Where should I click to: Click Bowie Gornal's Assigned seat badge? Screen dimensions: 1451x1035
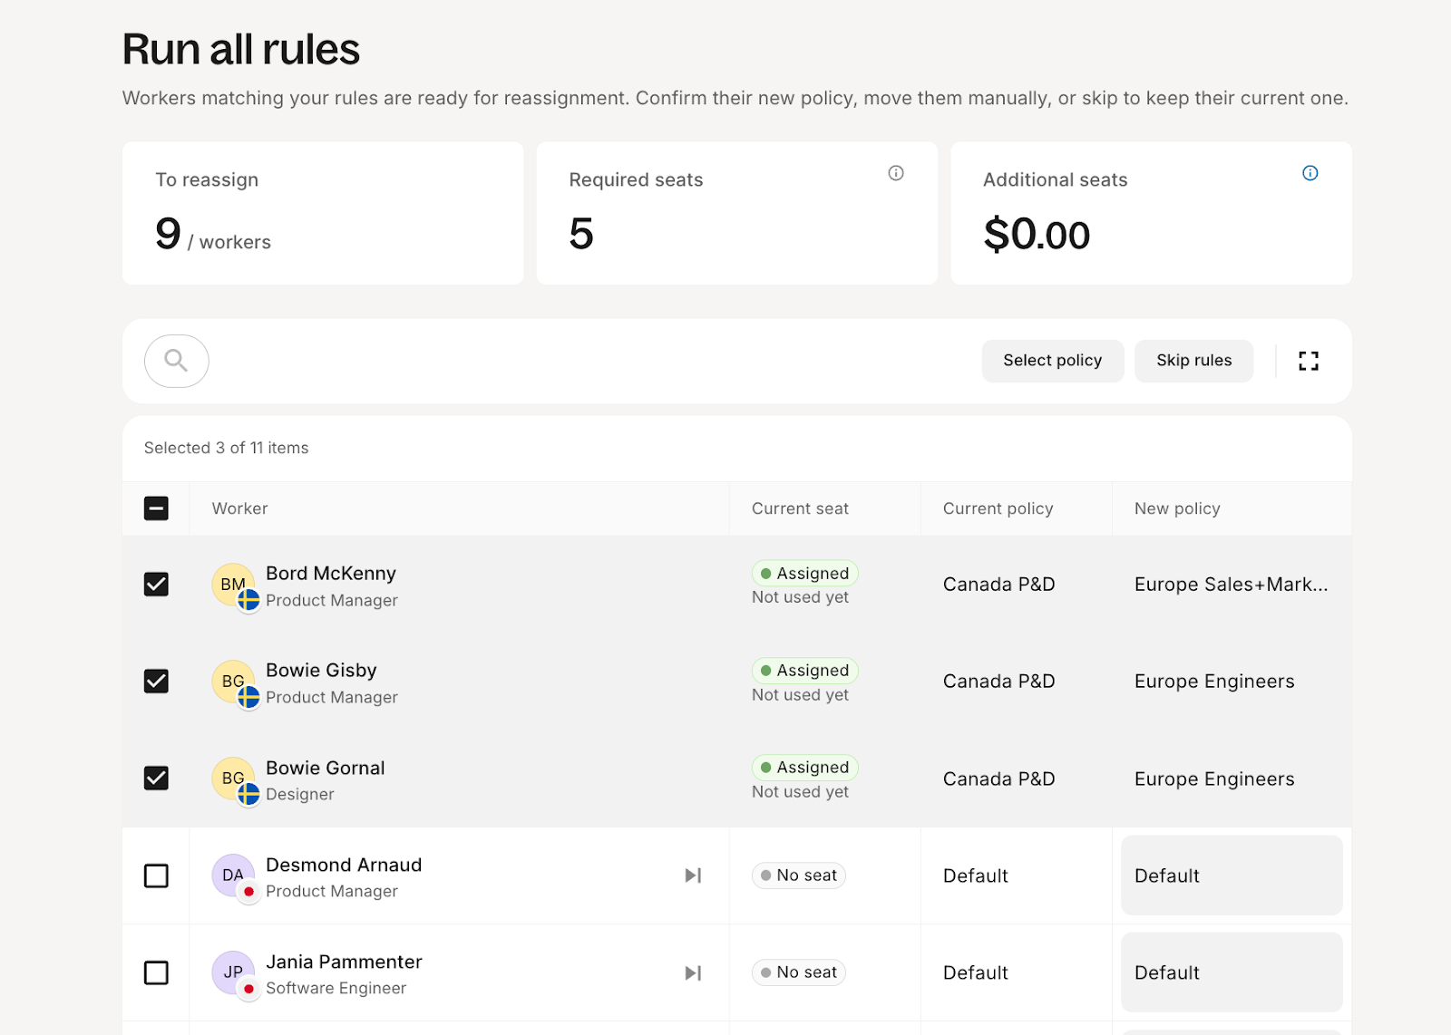(804, 768)
